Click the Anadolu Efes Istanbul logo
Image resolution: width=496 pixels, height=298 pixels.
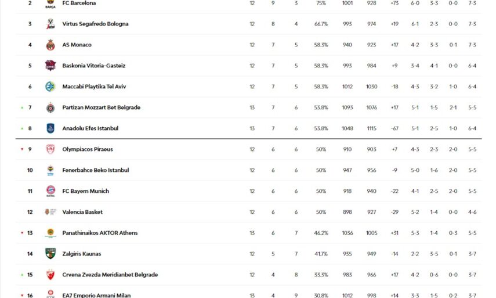[50, 128]
